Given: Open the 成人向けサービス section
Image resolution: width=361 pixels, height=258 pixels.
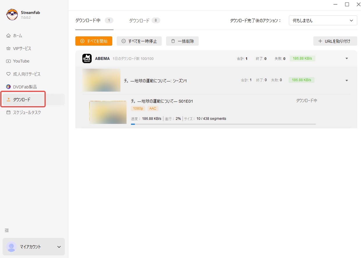Looking at the screenshot, I should tap(25, 74).
